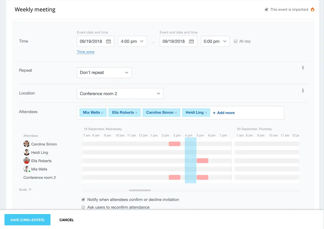
Task: Check 'Ask users to reconfirm attendance'
Action: pos(83,207)
